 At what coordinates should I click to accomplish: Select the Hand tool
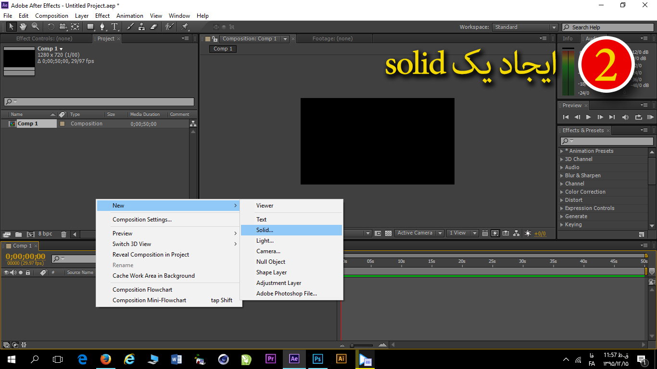coord(24,27)
